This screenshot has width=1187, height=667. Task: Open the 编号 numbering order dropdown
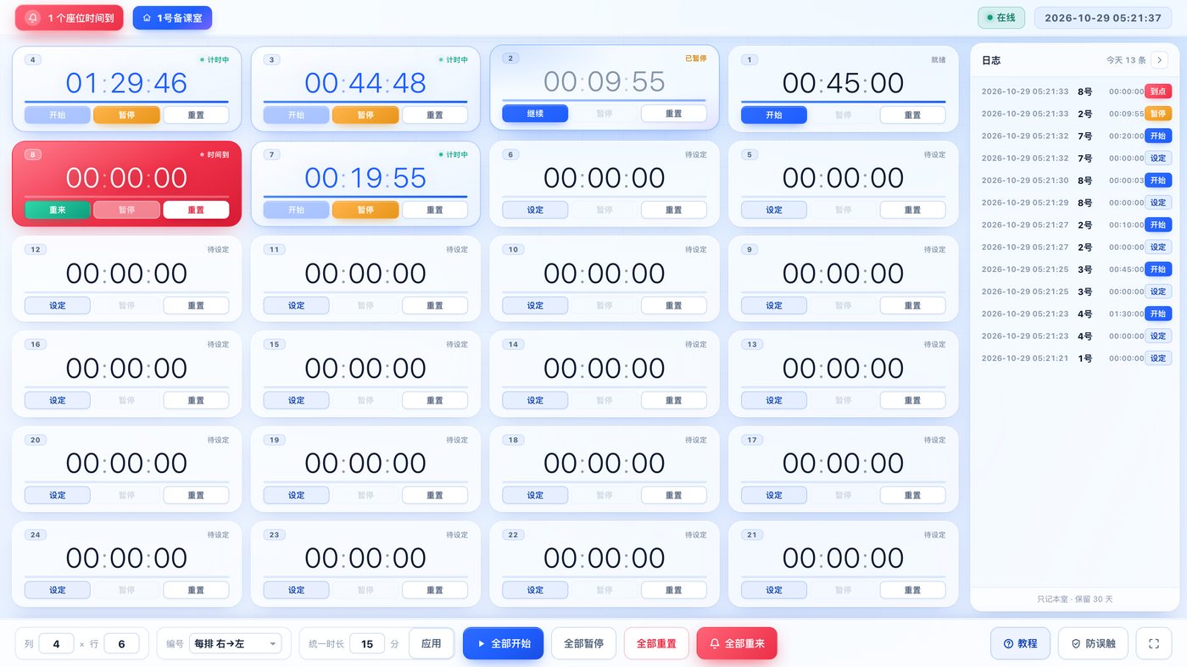pos(235,643)
